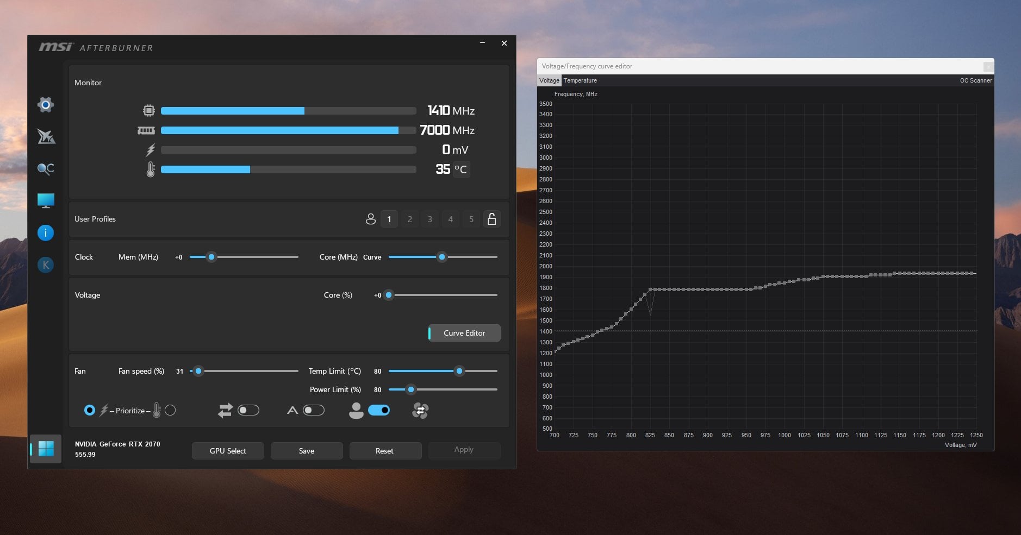Click the Windows logo startup icon

pyautogui.click(x=46, y=449)
